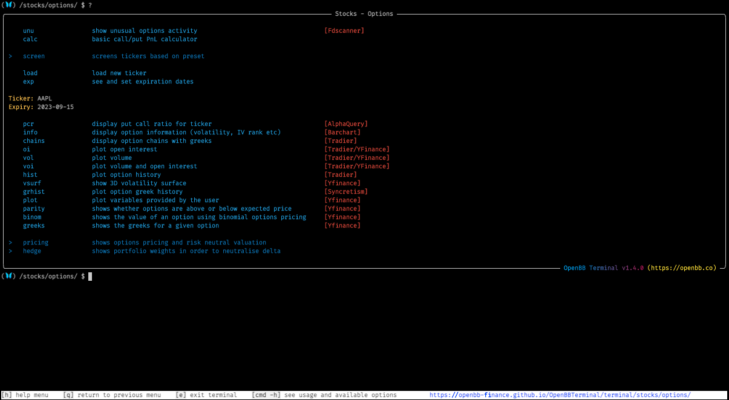Viewport: 729px width, 400px height.
Task: Click the [h] help menu shortcut
Action: click(x=25, y=395)
